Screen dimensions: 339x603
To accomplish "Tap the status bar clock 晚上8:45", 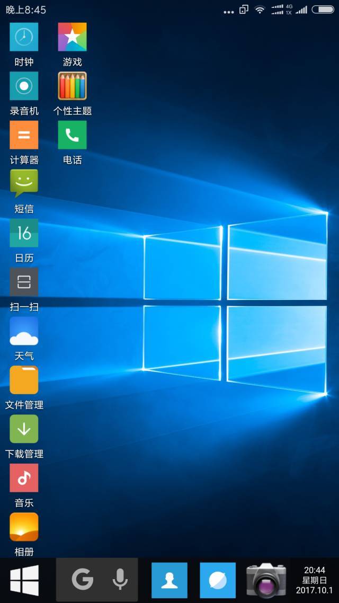I will (x=26, y=10).
